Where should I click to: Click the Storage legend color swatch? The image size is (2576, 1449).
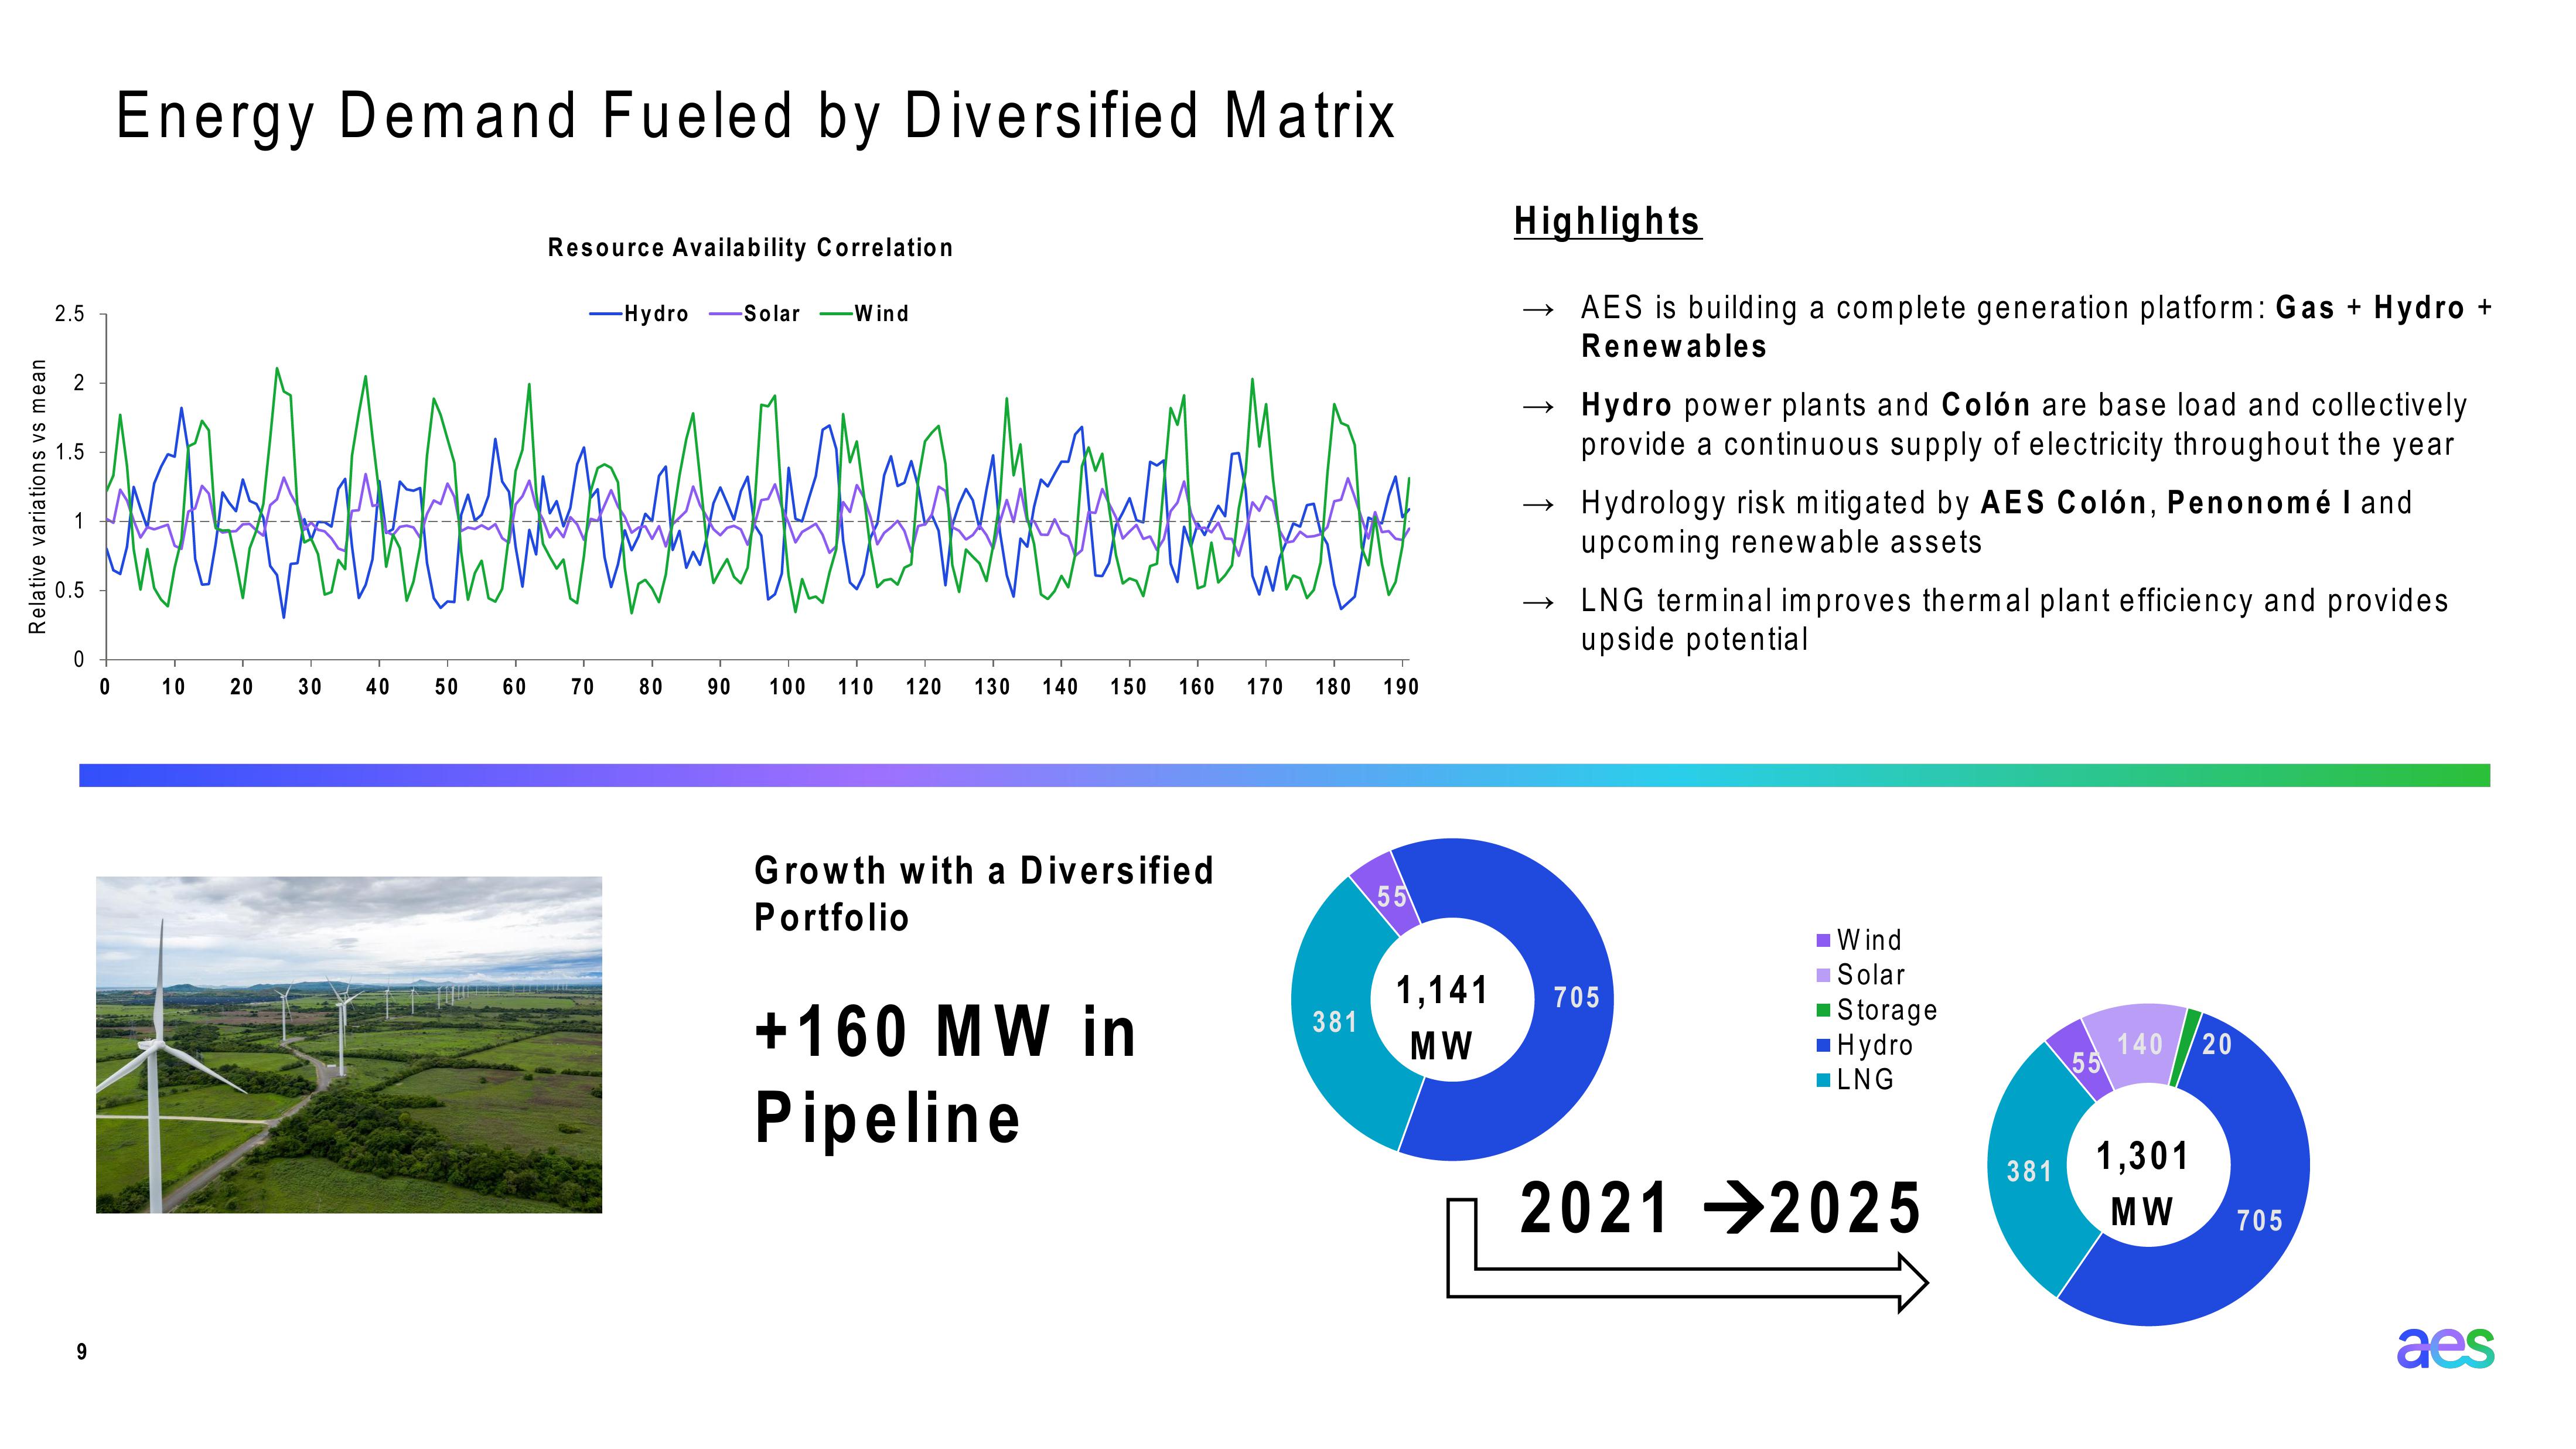click(x=1823, y=1010)
